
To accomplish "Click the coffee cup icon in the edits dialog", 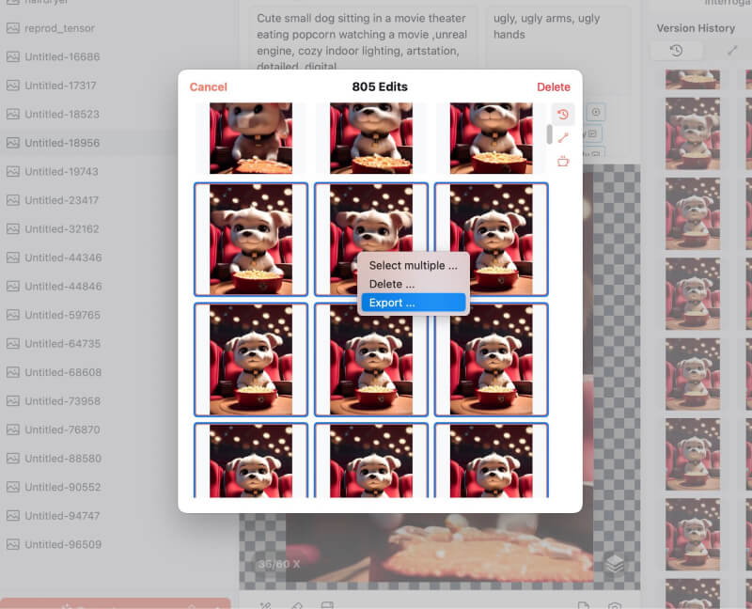I will pyautogui.click(x=562, y=161).
